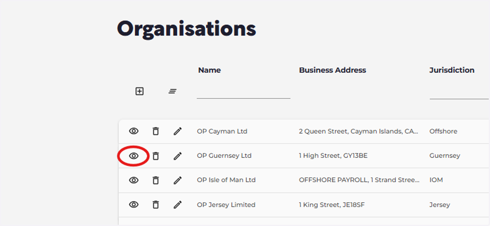Image resolution: width=490 pixels, height=226 pixels.
Task: Sort by the Jurisdiction column header
Action: 452,70
